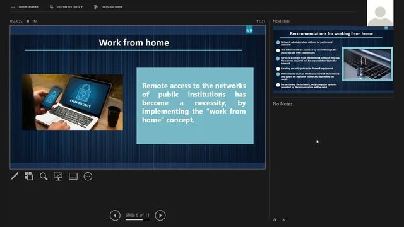Click the Next slide label

tap(282, 21)
